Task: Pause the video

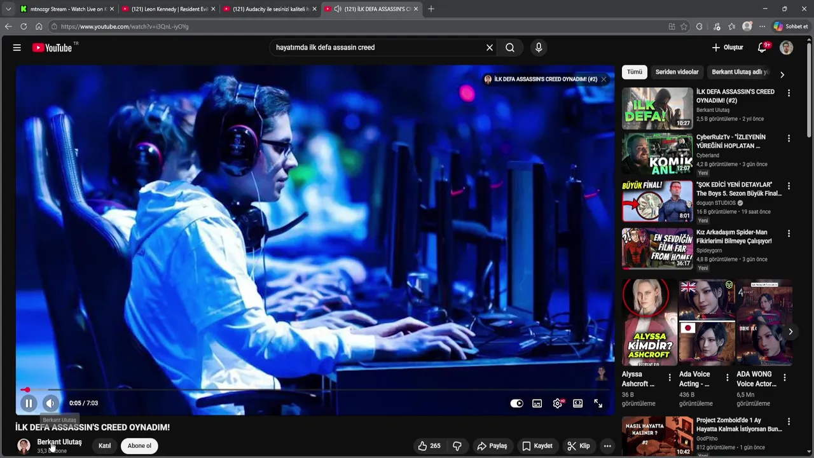Action: [29, 403]
